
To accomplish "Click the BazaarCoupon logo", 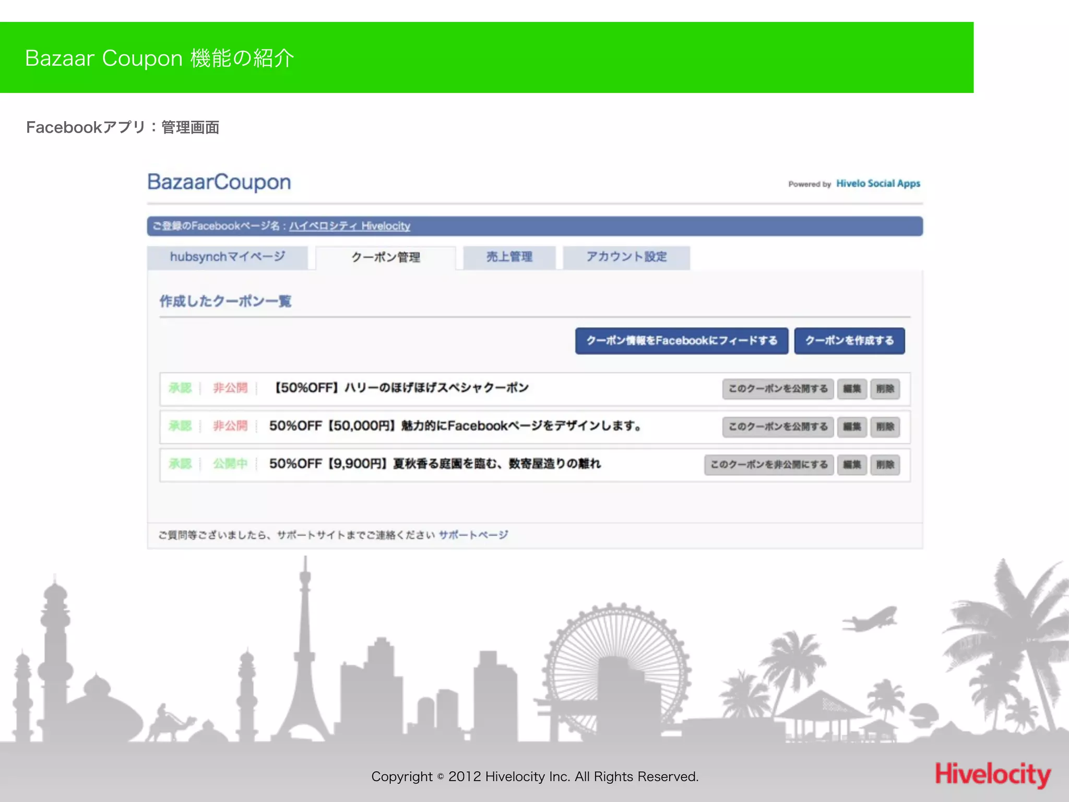I will (x=219, y=182).
